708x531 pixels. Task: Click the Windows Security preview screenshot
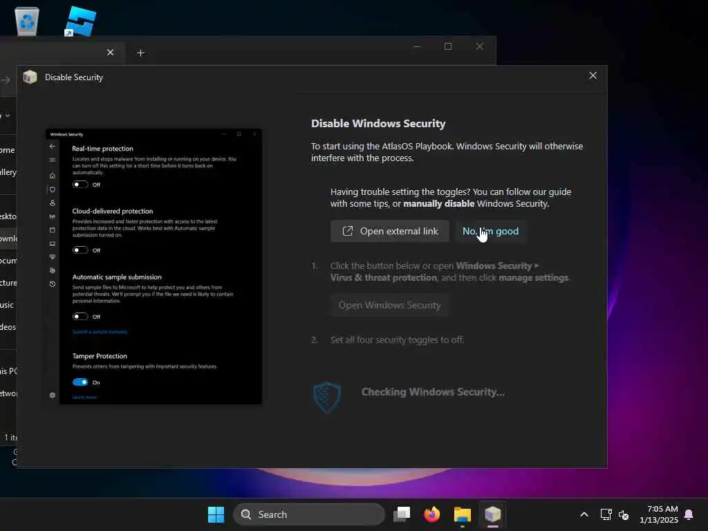coord(154,266)
